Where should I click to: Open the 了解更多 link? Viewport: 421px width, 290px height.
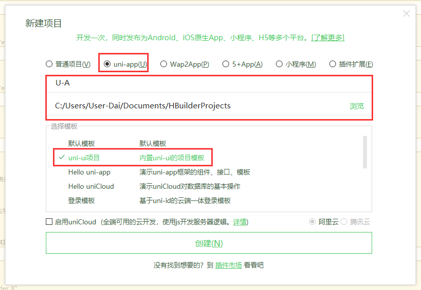click(x=328, y=38)
